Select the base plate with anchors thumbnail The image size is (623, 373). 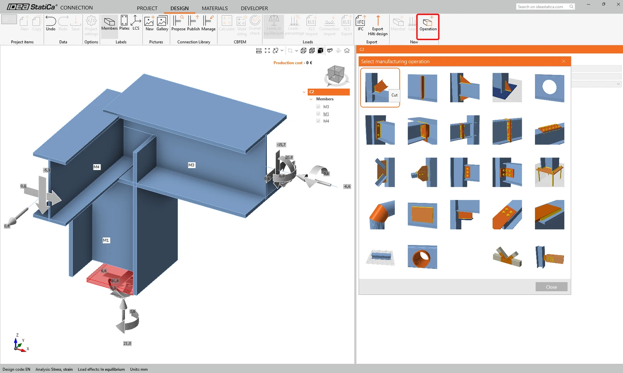(549, 172)
